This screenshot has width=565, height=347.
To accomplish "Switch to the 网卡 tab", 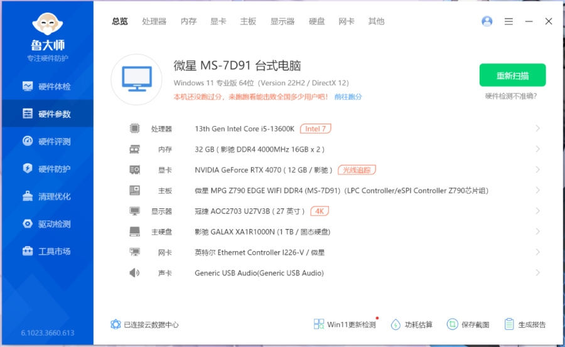I will tap(347, 21).
